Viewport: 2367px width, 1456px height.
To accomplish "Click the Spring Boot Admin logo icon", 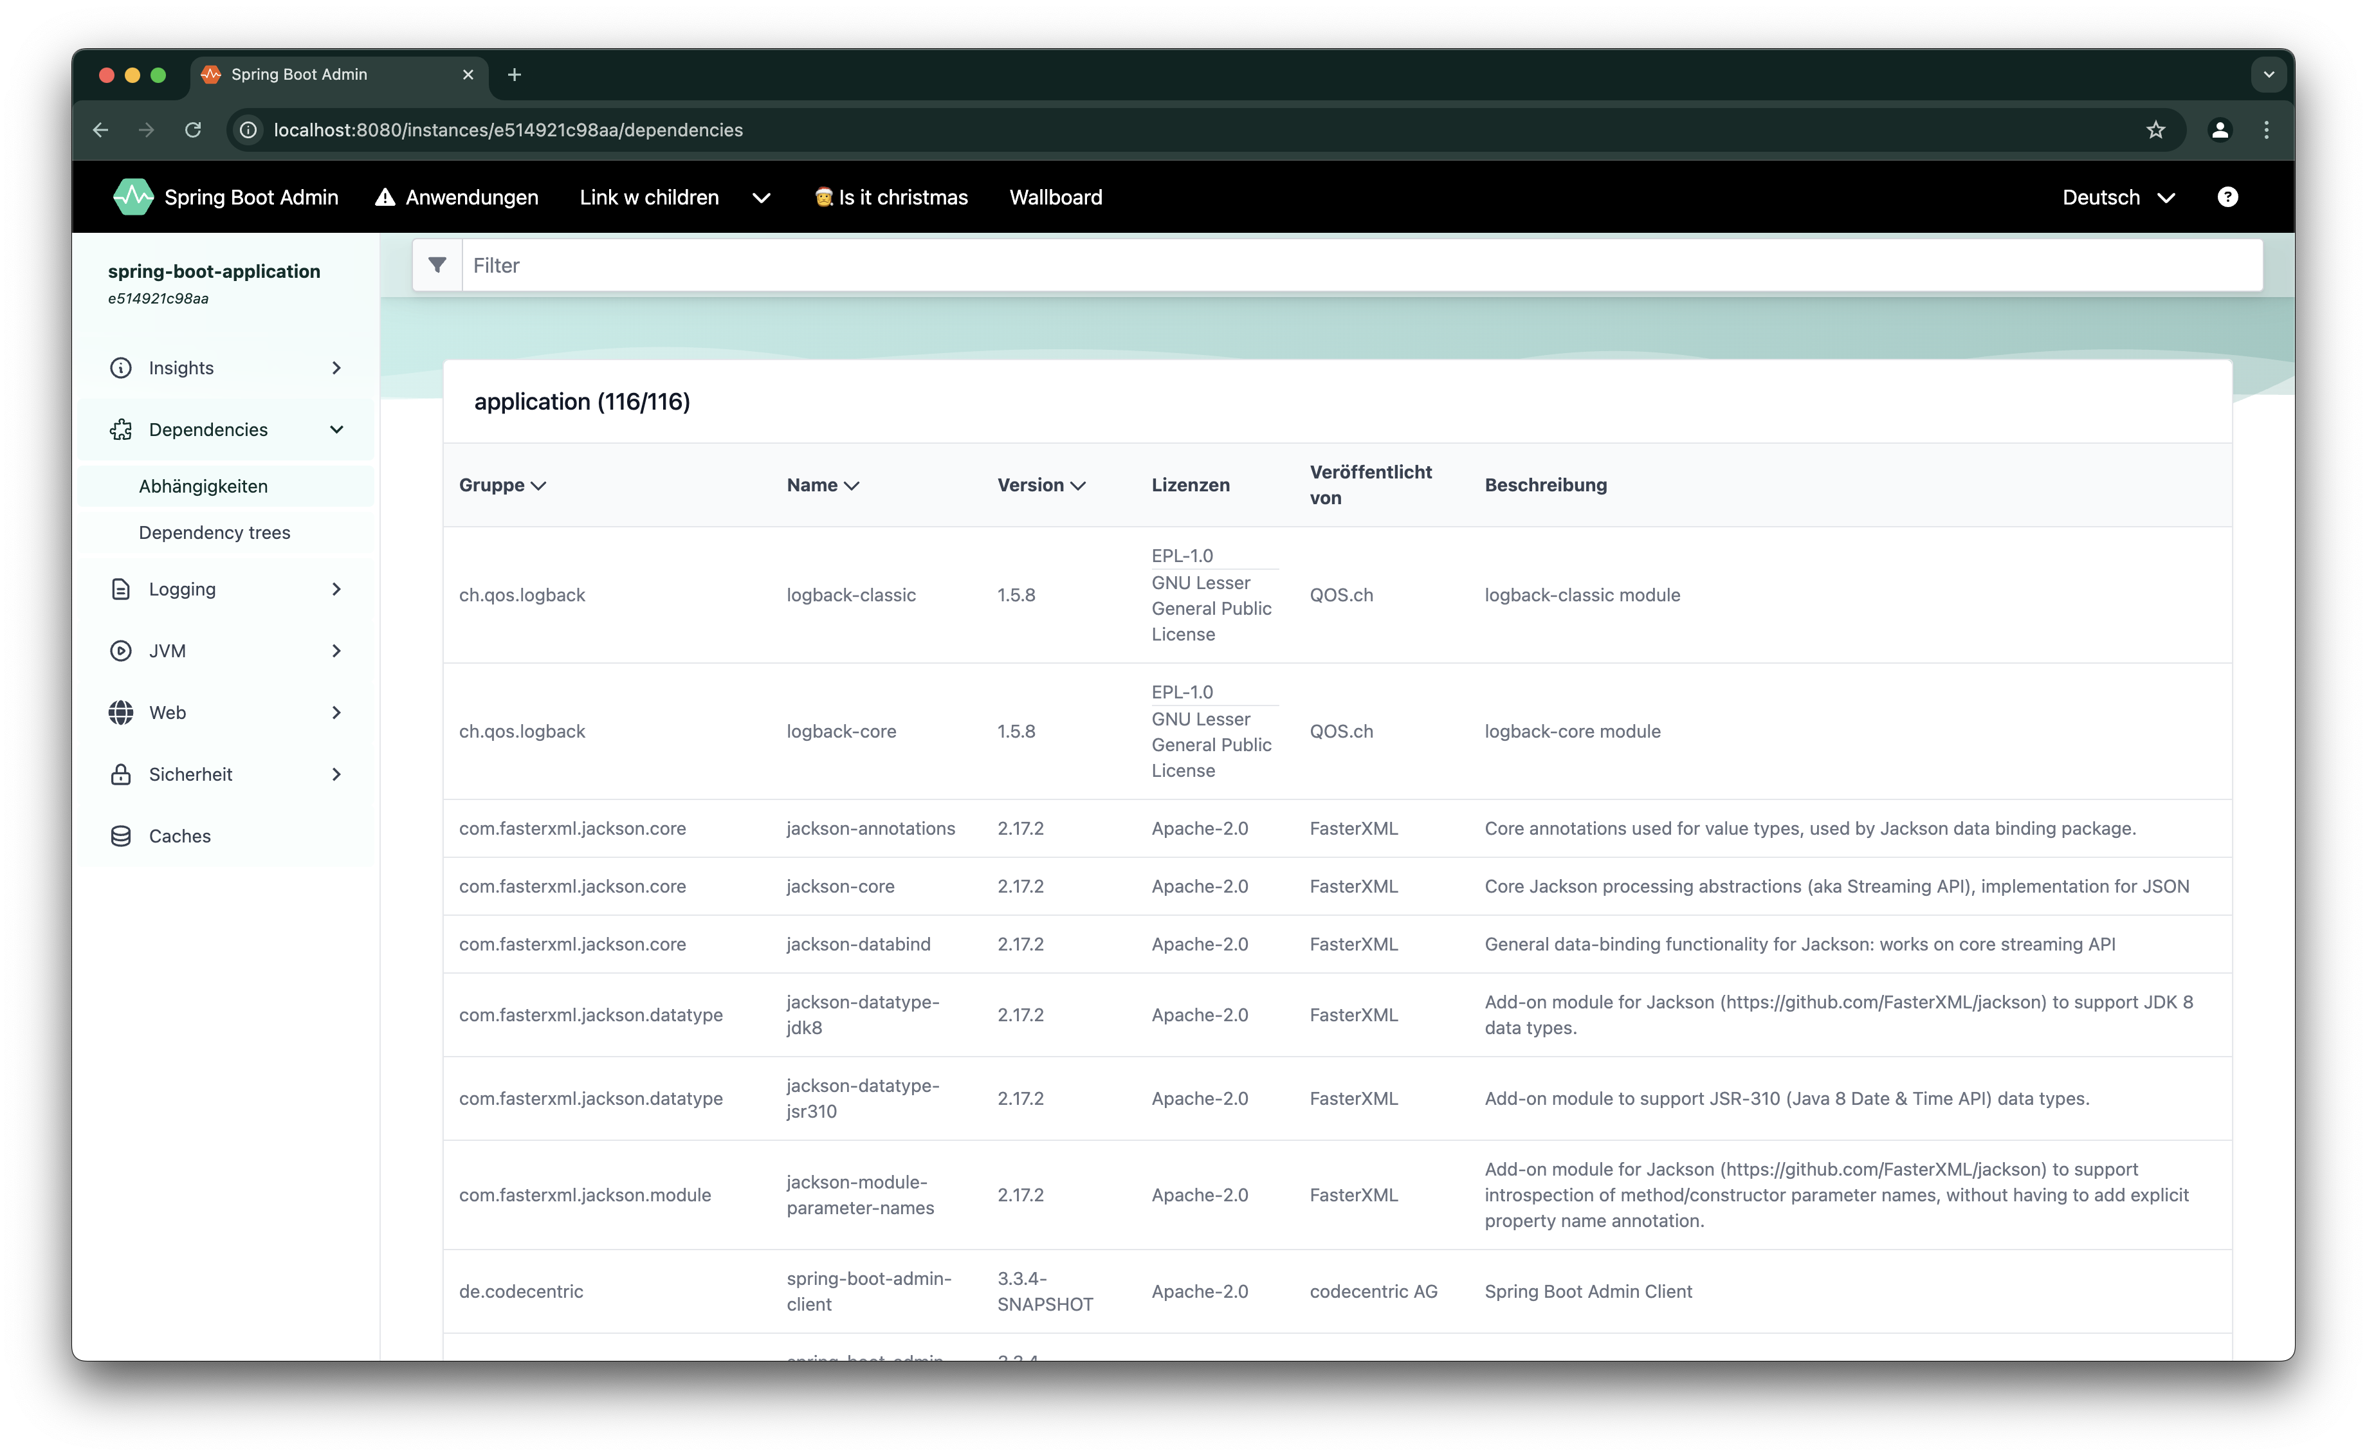I will click(x=133, y=196).
